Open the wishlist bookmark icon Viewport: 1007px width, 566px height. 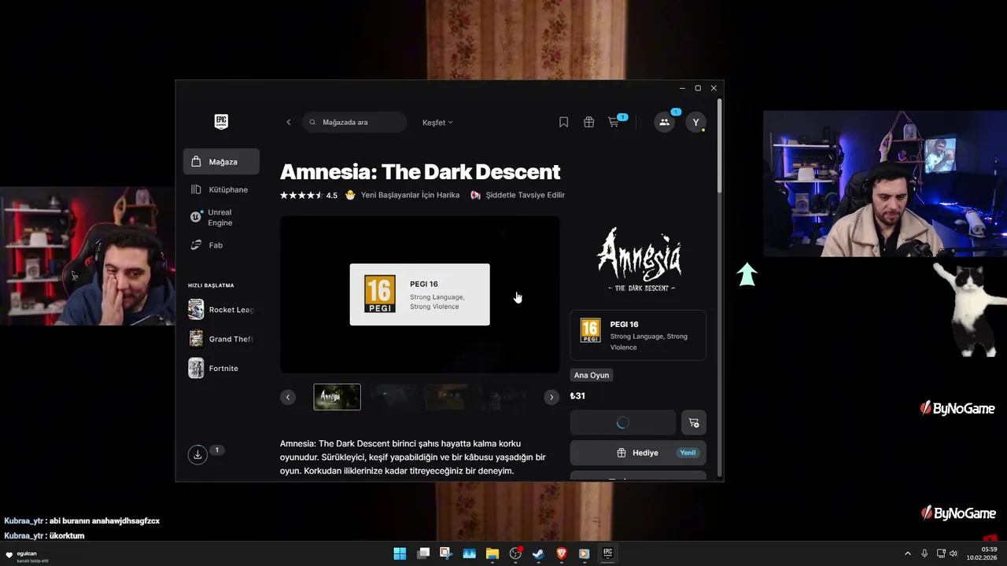563,122
